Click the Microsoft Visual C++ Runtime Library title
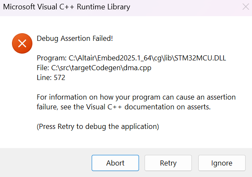Viewport: 252px width, 177px height. (67, 7)
